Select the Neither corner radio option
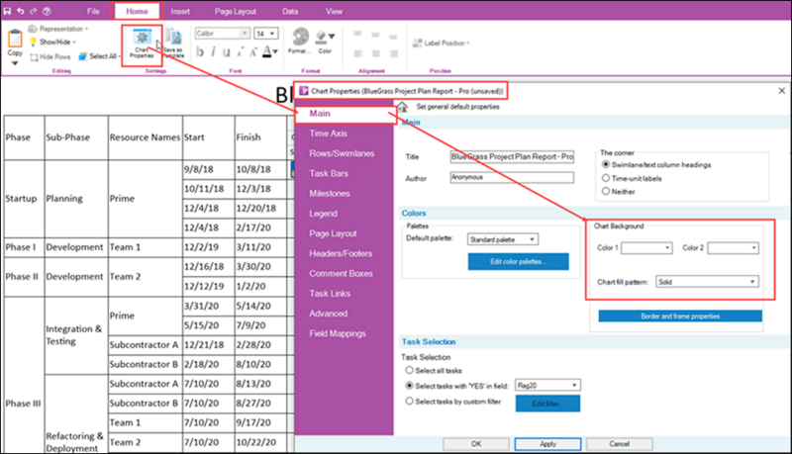The height and width of the screenshot is (454, 792). pos(606,191)
